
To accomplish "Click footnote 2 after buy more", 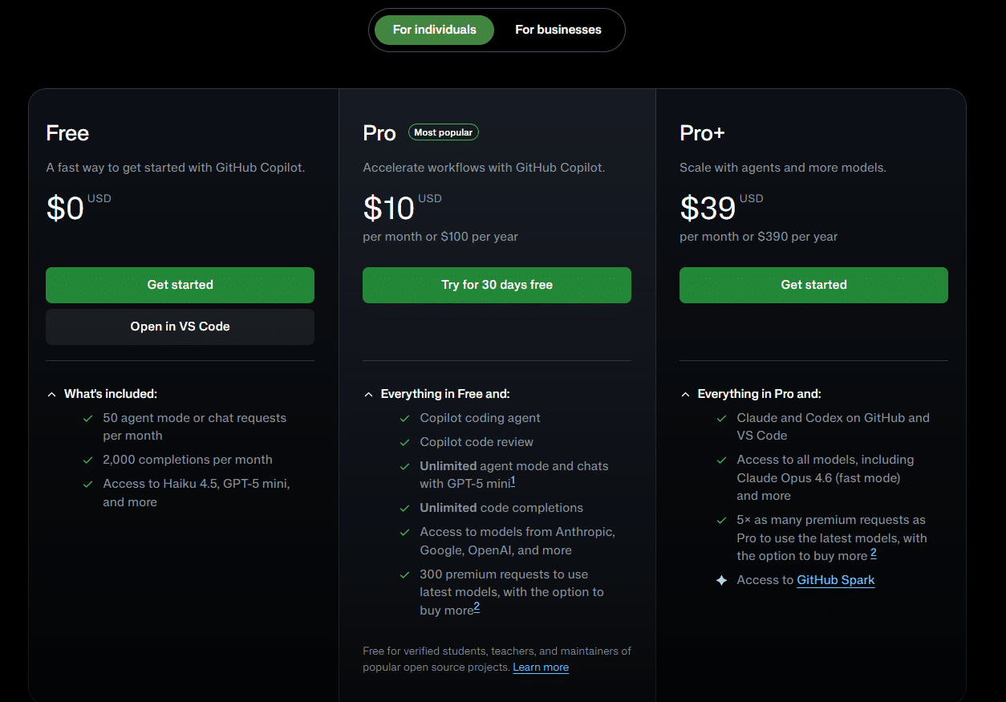I will click(477, 607).
